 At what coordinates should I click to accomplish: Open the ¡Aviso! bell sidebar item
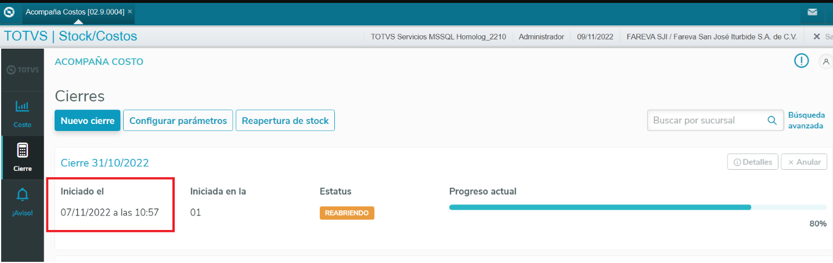click(x=22, y=201)
